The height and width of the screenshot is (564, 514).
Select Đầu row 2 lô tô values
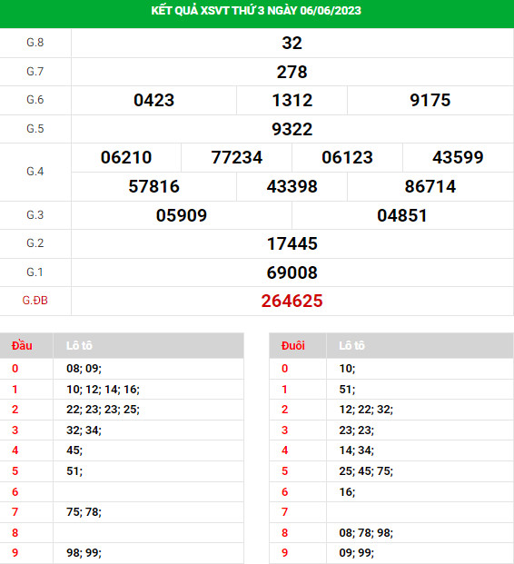point(103,410)
